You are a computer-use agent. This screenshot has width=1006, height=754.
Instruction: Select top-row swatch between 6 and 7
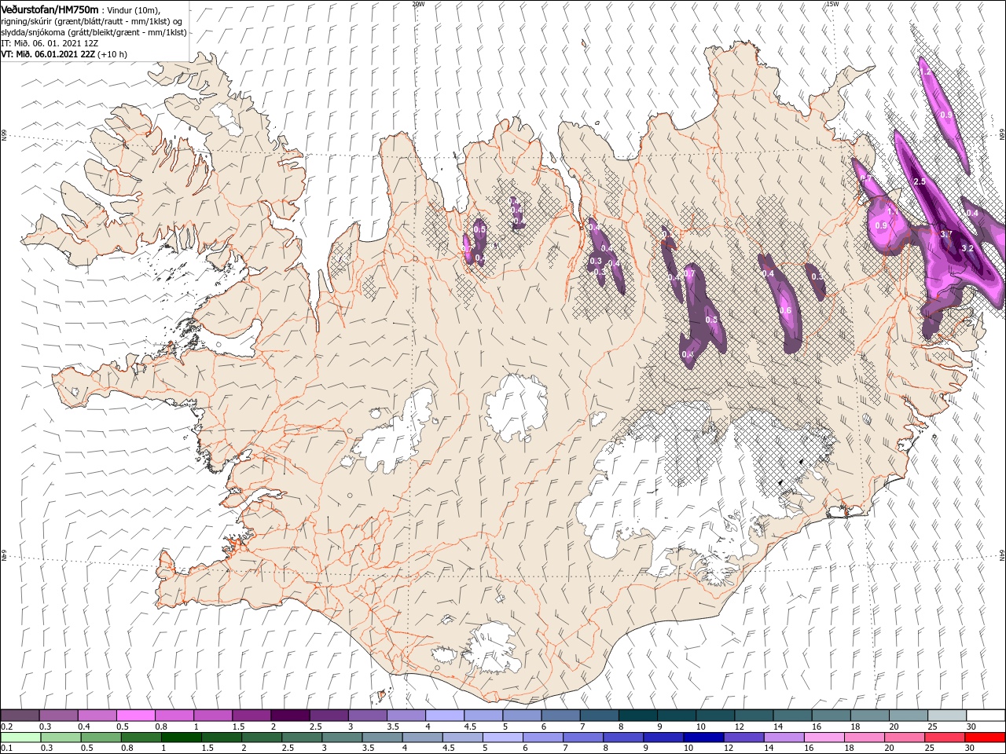(x=560, y=716)
